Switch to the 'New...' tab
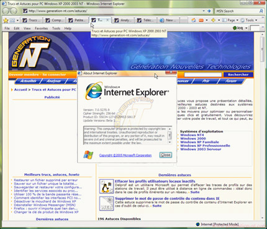Screen dimensions: 267x229 168,20
